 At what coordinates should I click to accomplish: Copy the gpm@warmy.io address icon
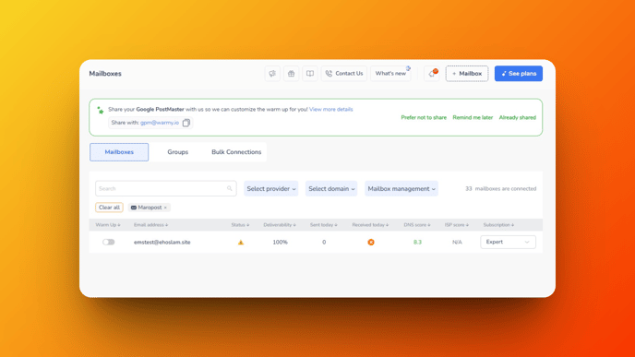tap(186, 123)
